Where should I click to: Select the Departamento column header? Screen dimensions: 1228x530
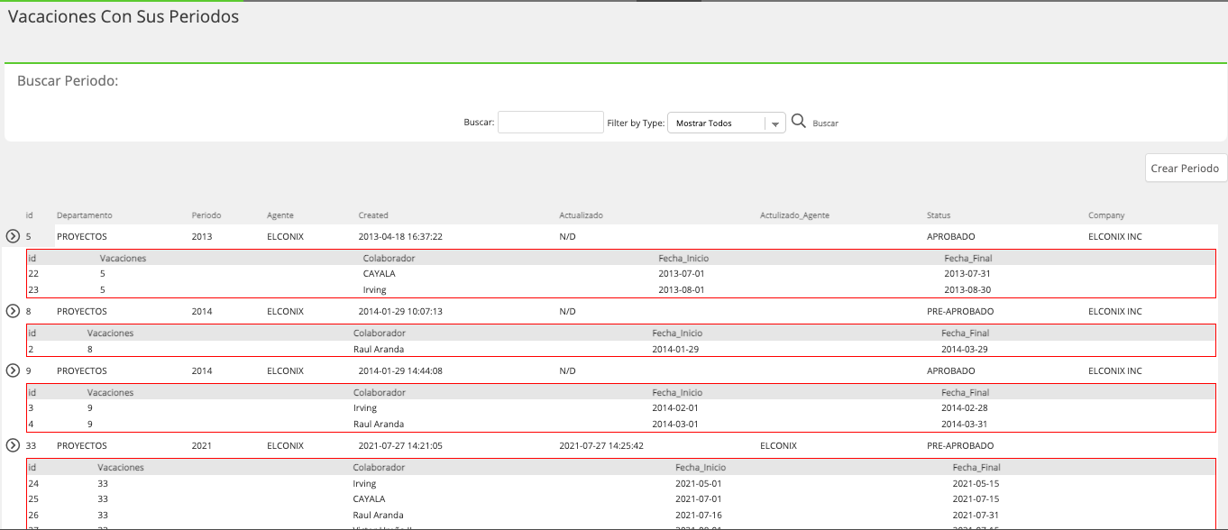click(x=85, y=215)
